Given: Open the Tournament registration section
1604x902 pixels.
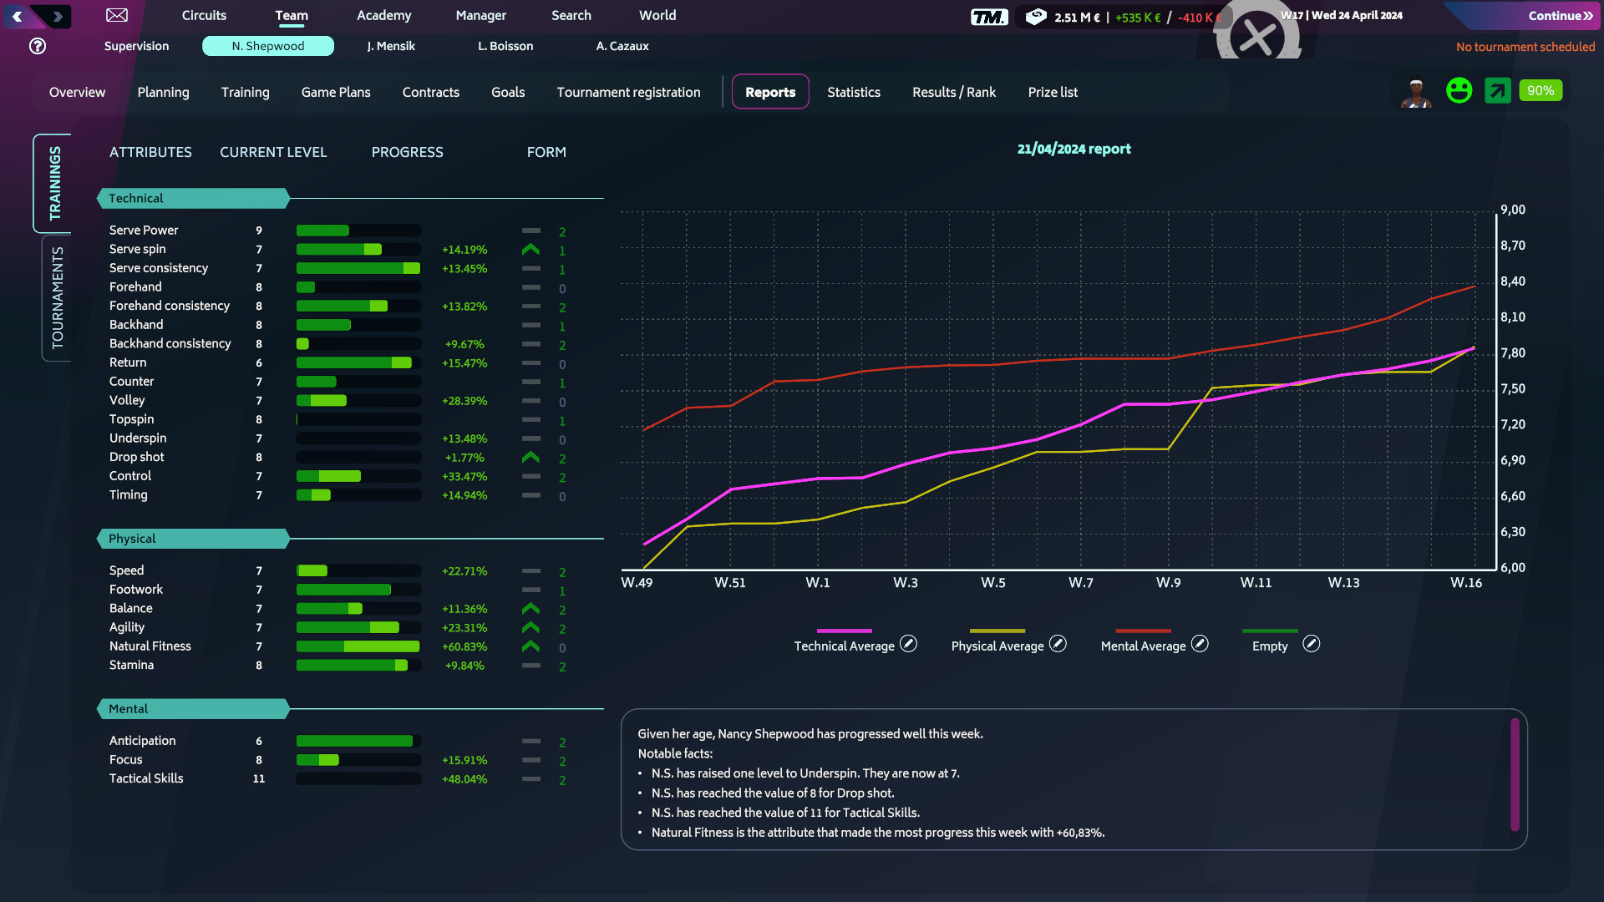Looking at the screenshot, I should coord(628,92).
